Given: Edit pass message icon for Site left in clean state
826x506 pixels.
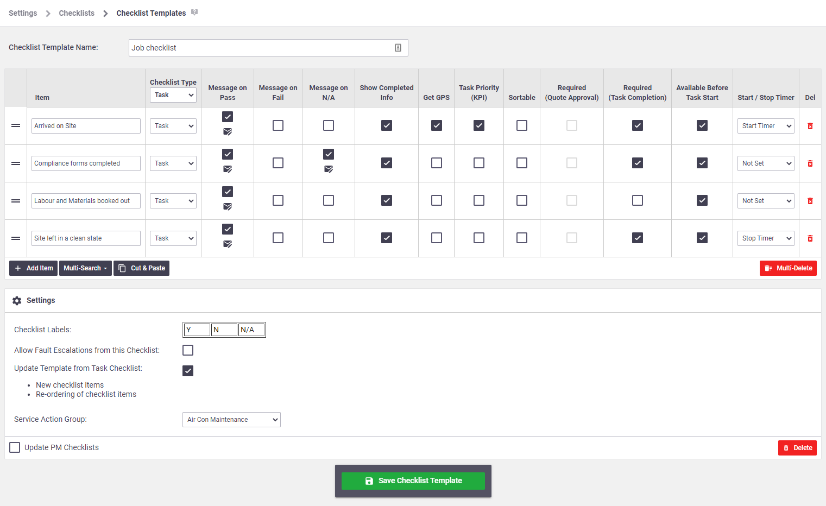Looking at the screenshot, I should coord(228,244).
